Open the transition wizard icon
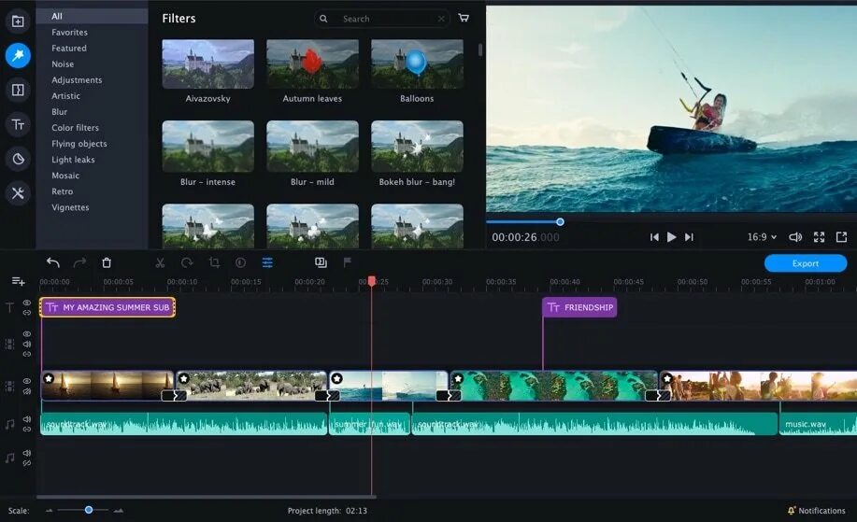Viewport: 857px width, 522px height. [x=321, y=262]
